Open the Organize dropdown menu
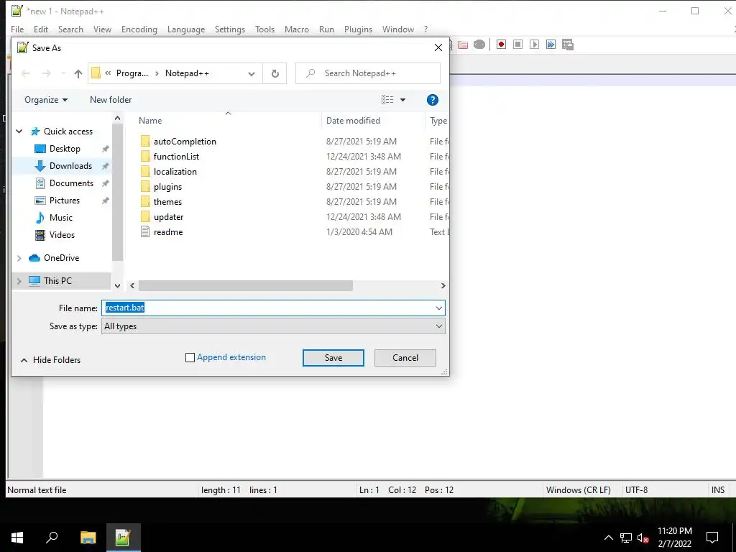The image size is (736, 552). [x=46, y=100]
